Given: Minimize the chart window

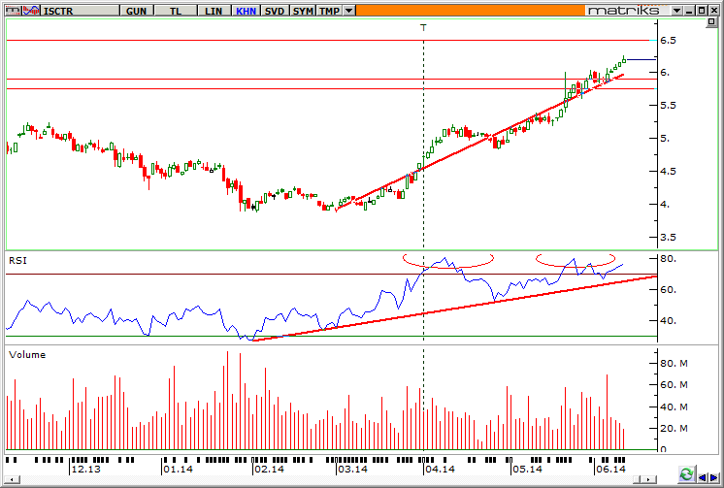Looking at the screenshot, I should (690, 10).
